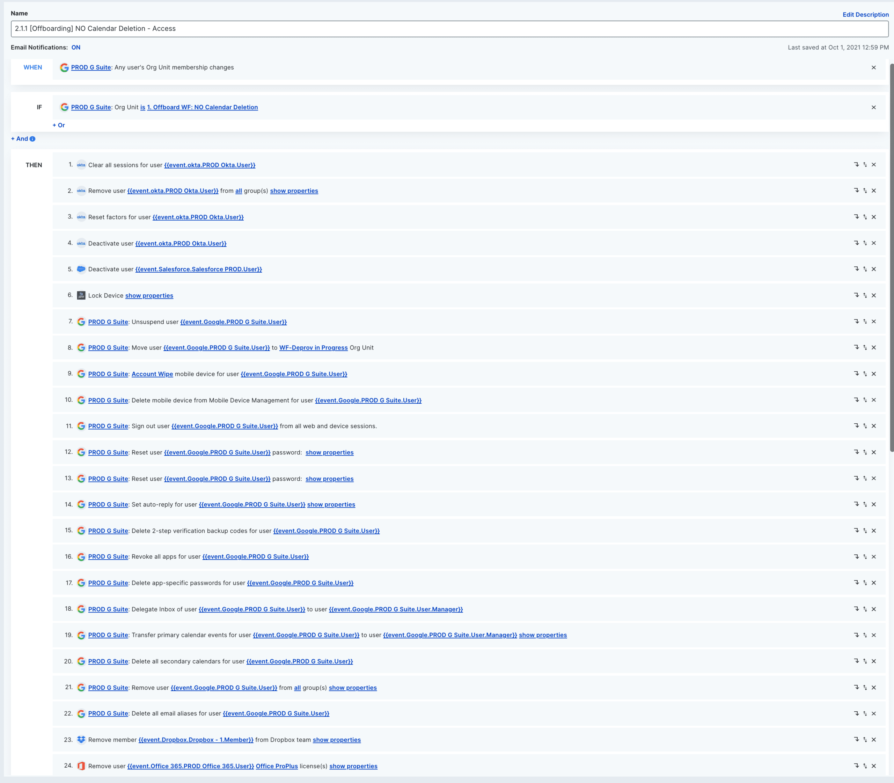Open the Office ProPlus license selector
The image size is (894, 783).
pyautogui.click(x=277, y=766)
